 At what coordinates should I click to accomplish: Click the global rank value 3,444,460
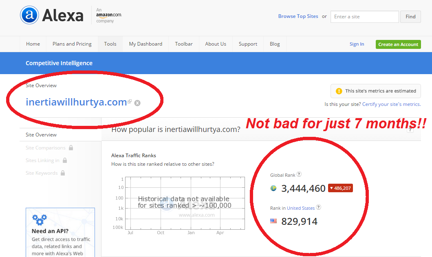pos(303,189)
